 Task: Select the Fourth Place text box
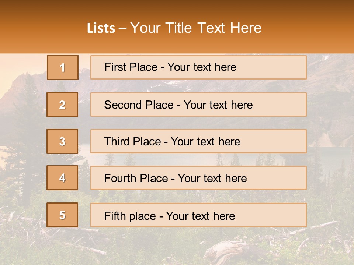(198, 178)
